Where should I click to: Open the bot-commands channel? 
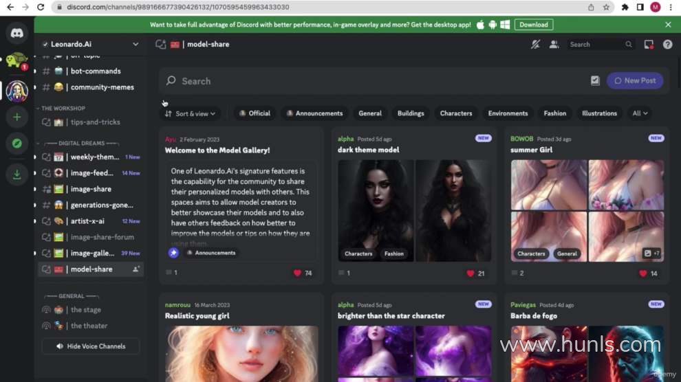click(91, 71)
